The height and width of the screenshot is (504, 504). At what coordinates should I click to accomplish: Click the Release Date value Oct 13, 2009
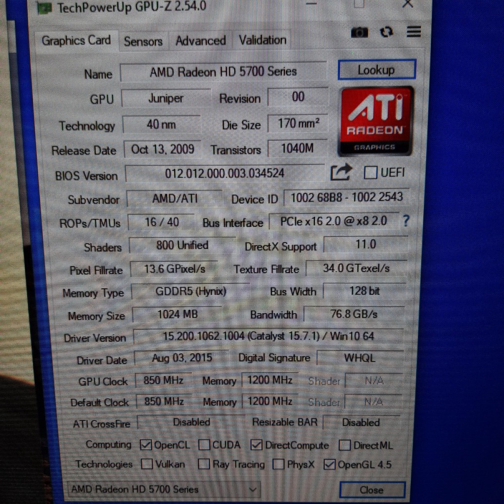pyautogui.click(x=163, y=149)
